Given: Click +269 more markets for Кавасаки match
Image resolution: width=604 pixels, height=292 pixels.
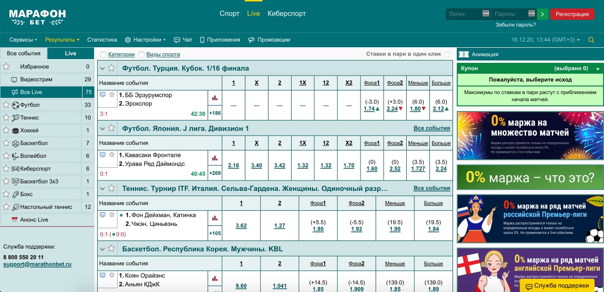Looking at the screenshot, I should [x=215, y=173].
